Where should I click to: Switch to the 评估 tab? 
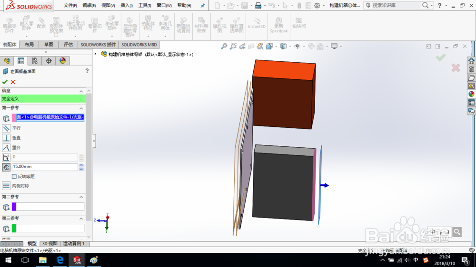point(68,45)
